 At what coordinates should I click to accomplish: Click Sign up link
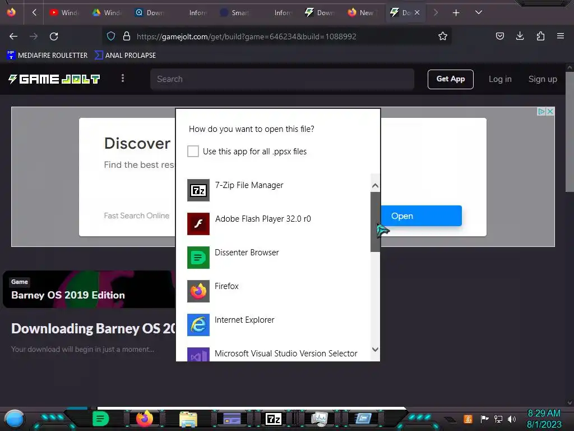click(543, 79)
